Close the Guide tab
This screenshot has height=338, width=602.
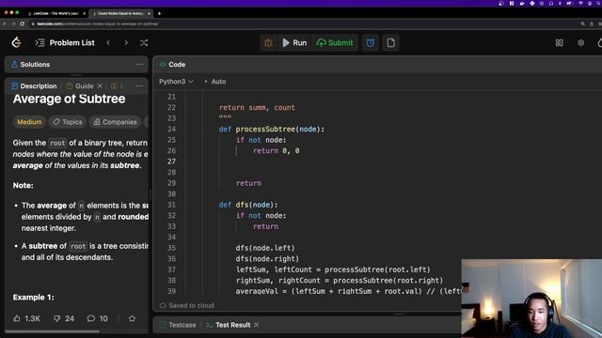click(100, 85)
